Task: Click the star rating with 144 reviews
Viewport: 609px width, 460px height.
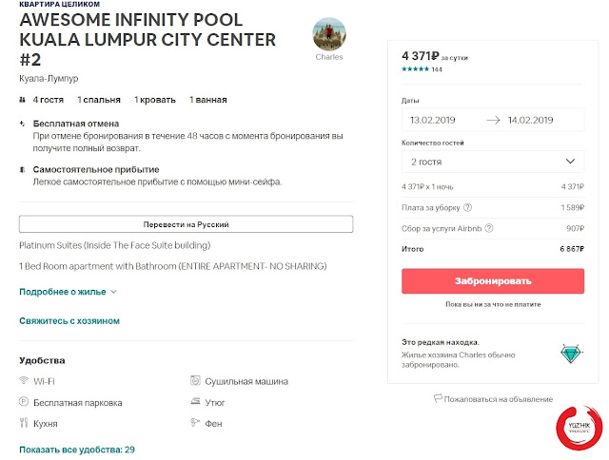Action: coord(422,69)
